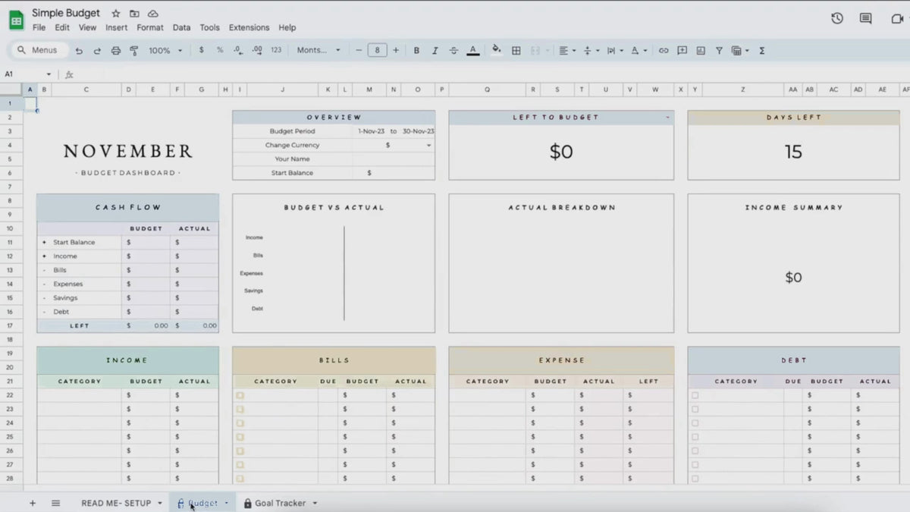Viewport: 910px width, 512px height.
Task: Open the Functions sigma button
Action: (x=762, y=51)
